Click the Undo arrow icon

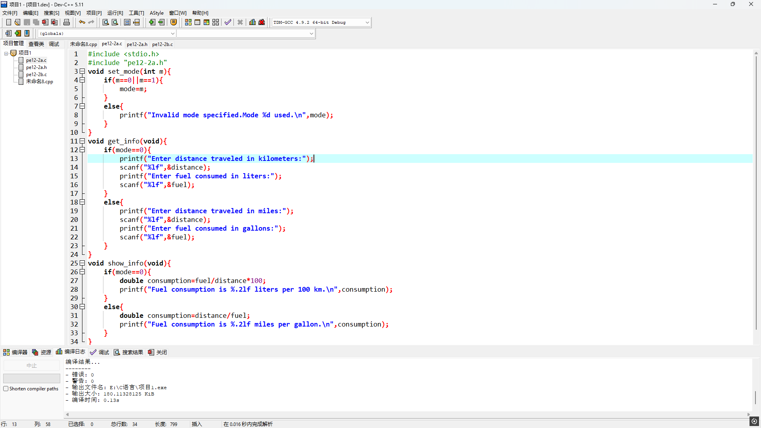pyautogui.click(x=82, y=23)
